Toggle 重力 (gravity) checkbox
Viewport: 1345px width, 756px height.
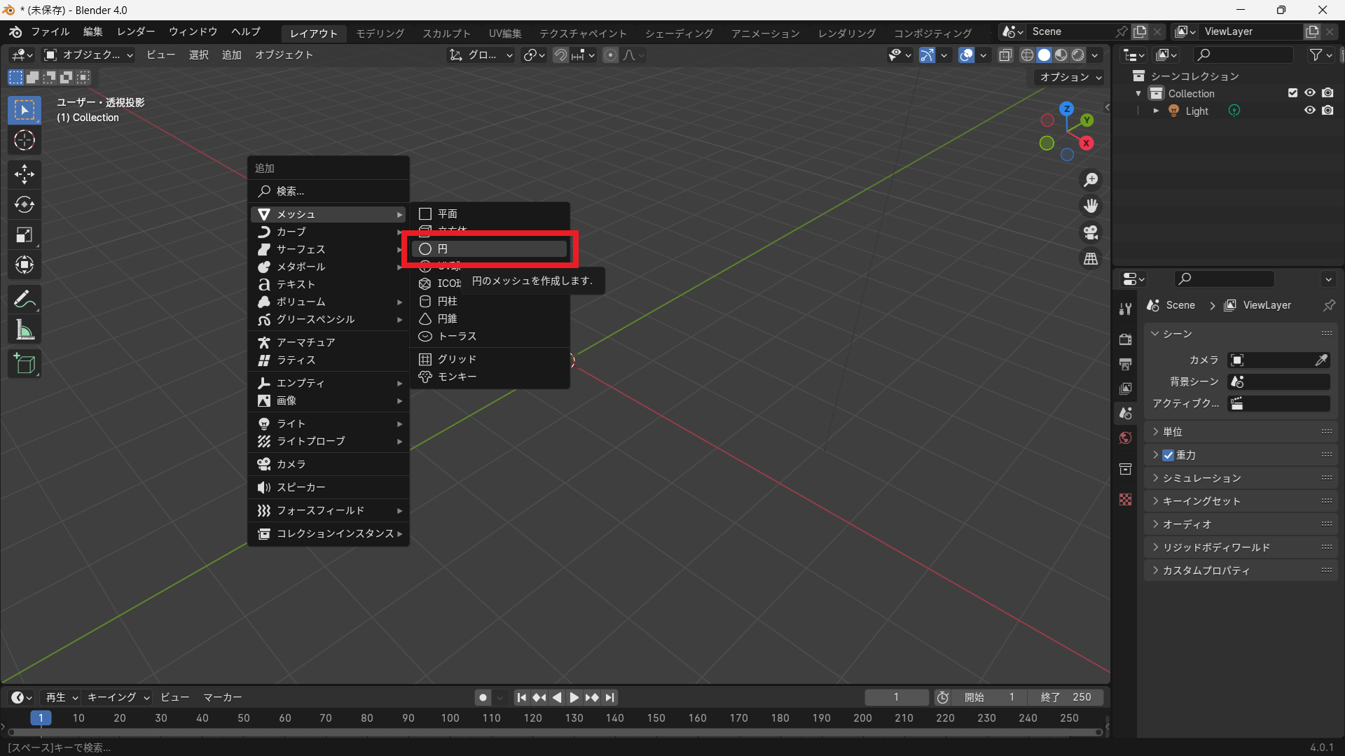tap(1168, 455)
